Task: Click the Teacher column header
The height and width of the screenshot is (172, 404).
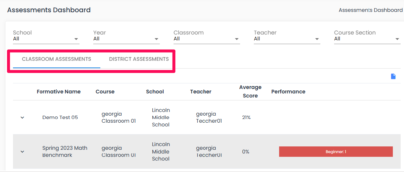Action: (201, 92)
